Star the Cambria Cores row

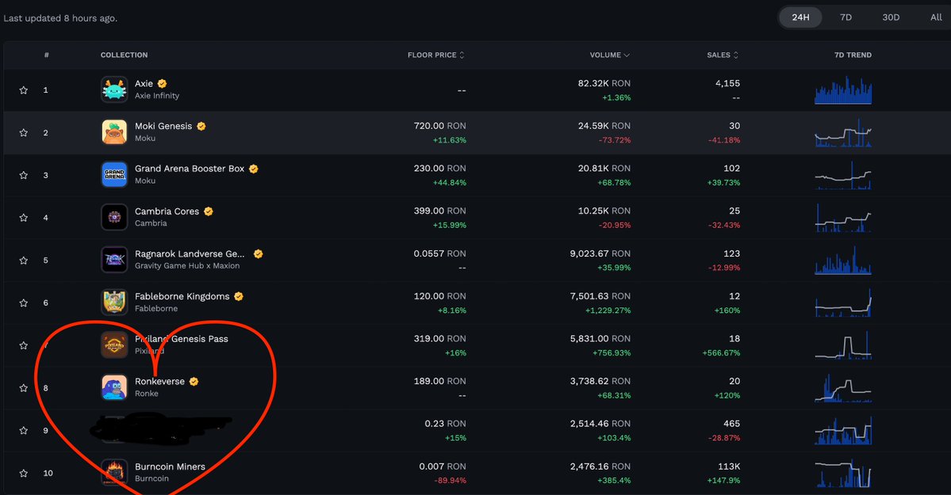click(x=24, y=218)
